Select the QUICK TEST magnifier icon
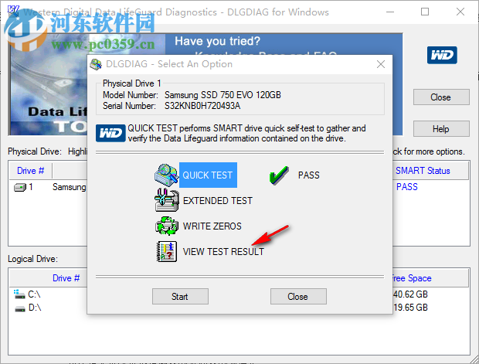This screenshot has width=479, height=364. coord(166,175)
